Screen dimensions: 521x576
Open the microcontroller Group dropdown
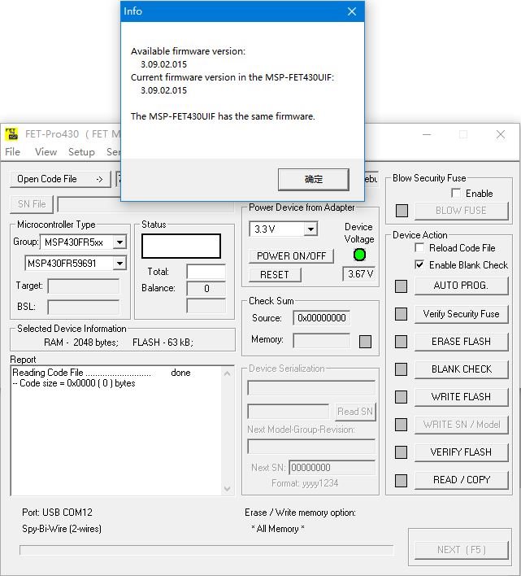click(119, 242)
